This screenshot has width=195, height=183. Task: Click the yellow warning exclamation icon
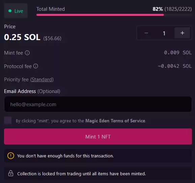click(11, 156)
